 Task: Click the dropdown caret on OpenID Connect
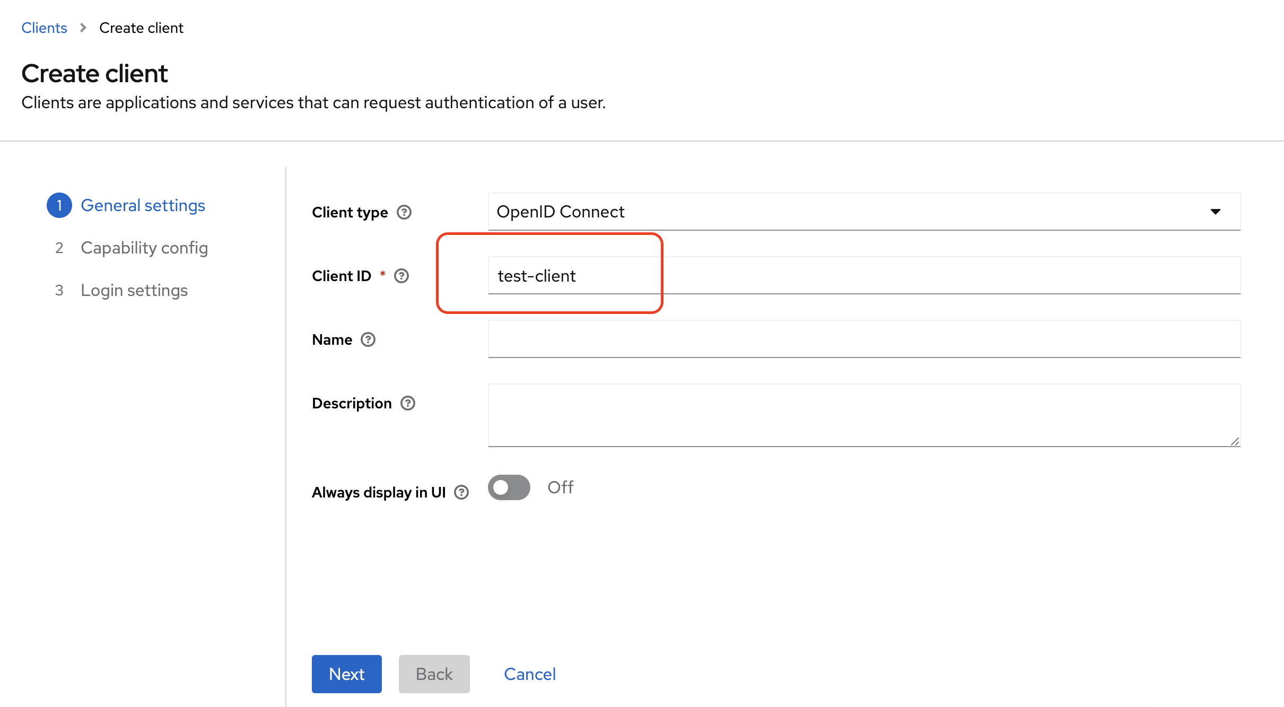click(x=1216, y=212)
